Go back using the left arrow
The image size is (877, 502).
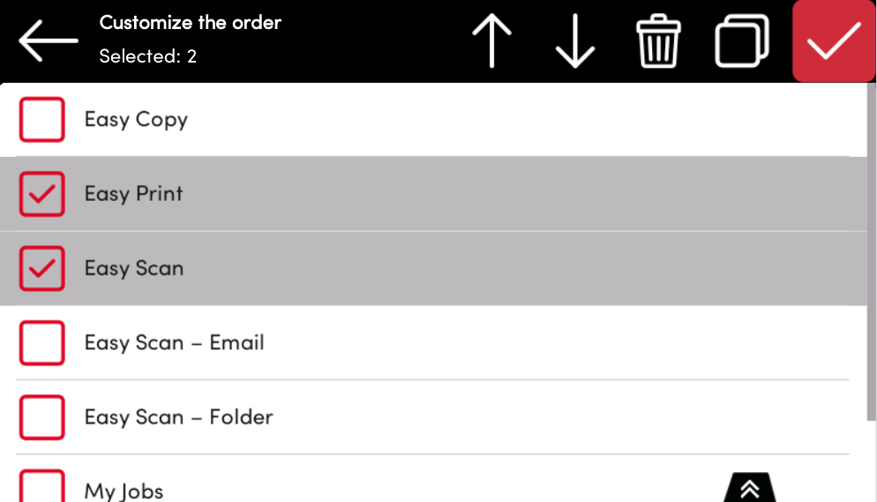click(x=49, y=41)
